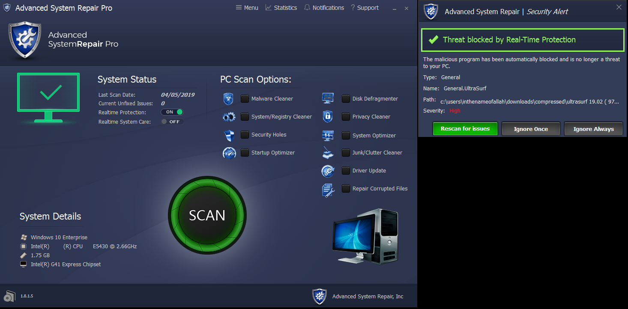The image size is (628, 309).
Task: Enable the Malware Cleaner checkbox
Action: tap(245, 98)
